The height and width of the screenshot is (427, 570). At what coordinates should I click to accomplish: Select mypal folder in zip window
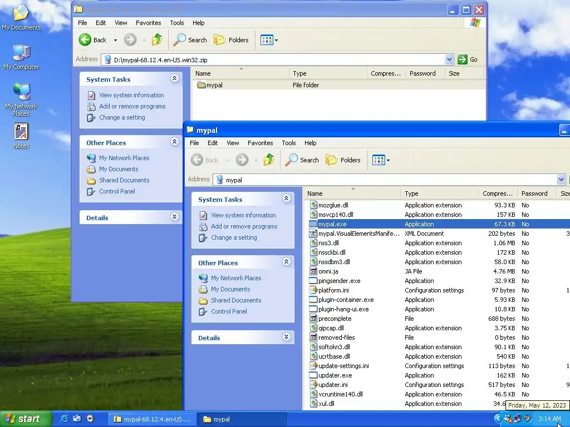tap(210, 85)
